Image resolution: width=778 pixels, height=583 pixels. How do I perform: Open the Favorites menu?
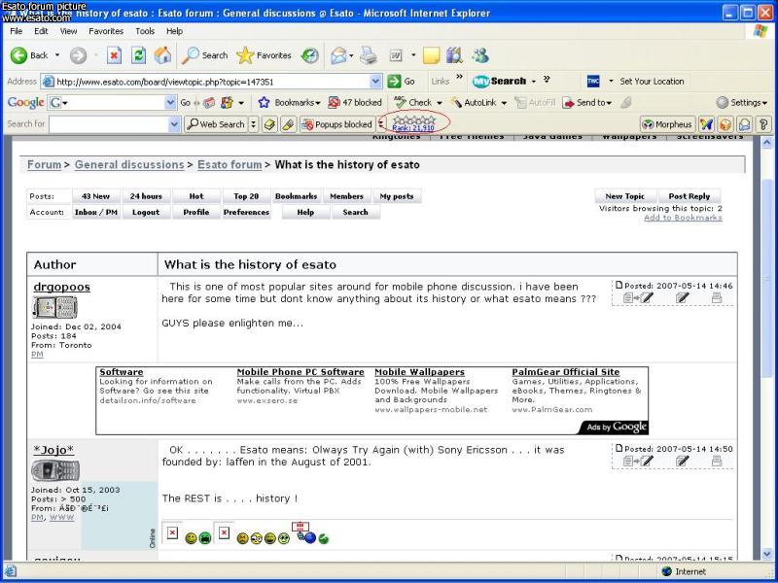pyautogui.click(x=106, y=31)
